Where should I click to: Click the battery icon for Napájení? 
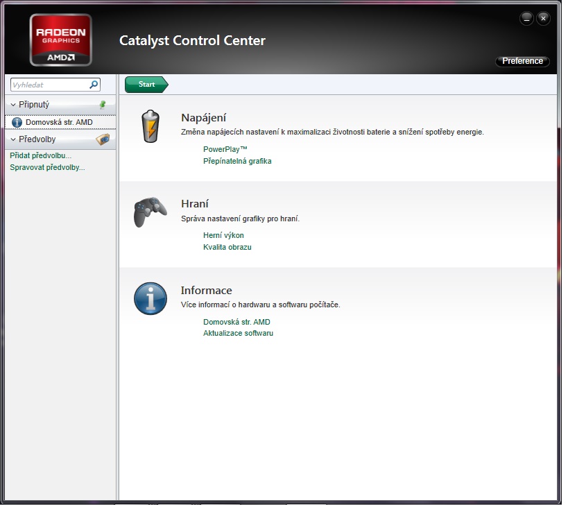click(150, 126)
